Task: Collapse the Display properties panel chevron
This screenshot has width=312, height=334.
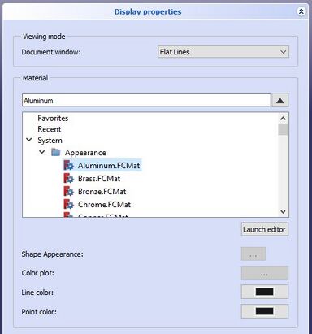Action: point(301,11)
